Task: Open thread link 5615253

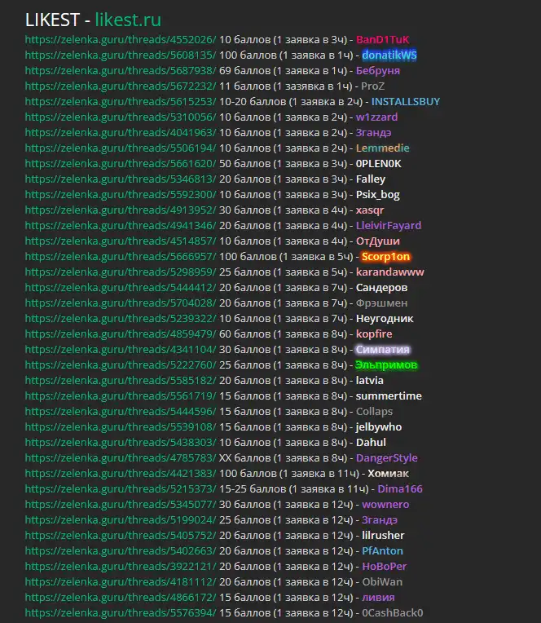Action: coord(121,102)
